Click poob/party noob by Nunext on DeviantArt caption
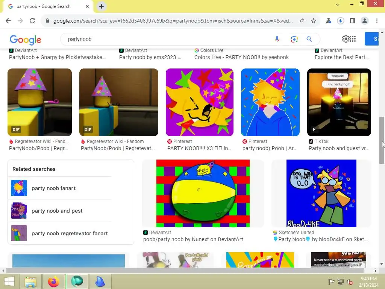 tap(193, 239)
